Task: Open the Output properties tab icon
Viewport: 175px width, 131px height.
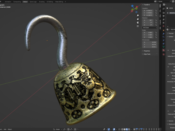Action: click(x=164, y=16)
